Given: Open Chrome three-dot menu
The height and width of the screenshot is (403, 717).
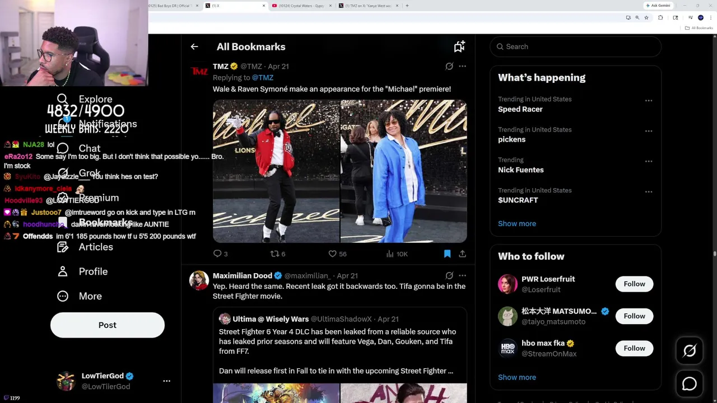Looking at the screenshot, I should pos(711,18).
